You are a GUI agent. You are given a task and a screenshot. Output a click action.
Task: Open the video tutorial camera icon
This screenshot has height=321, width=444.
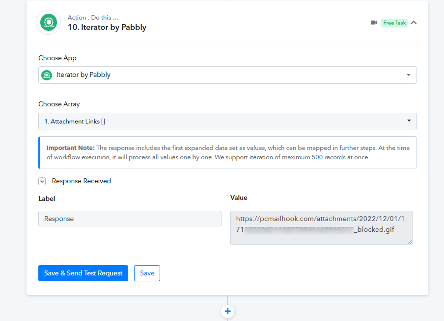click(x=374, y=23)
